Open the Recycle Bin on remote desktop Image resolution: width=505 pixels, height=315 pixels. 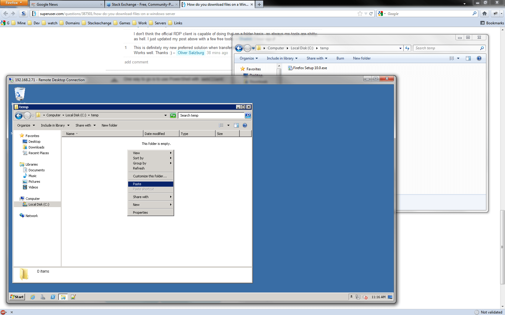click(x=20, y=94)
